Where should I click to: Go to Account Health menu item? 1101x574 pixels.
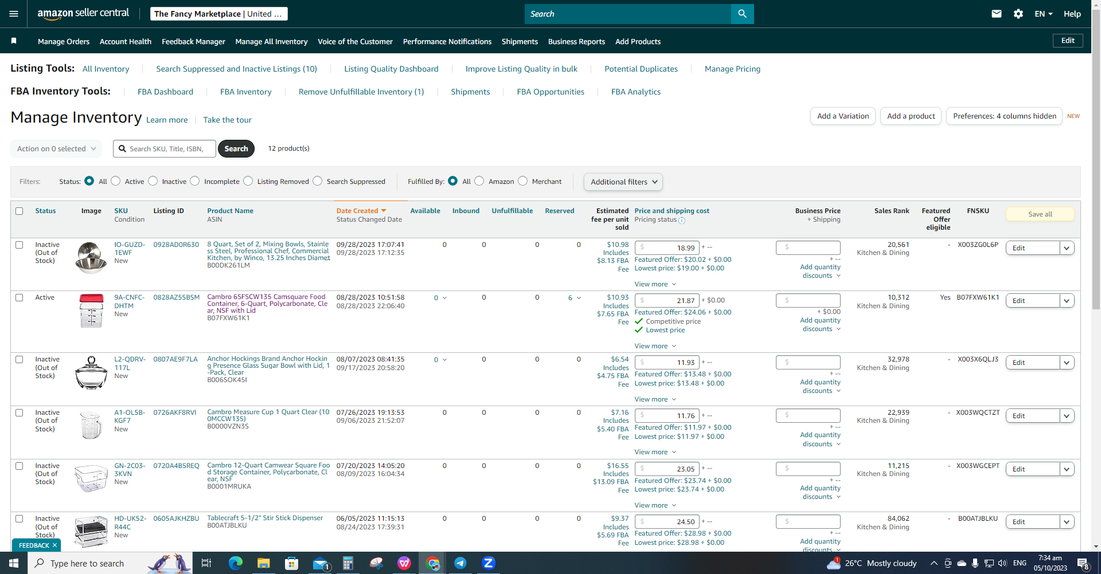126,41
